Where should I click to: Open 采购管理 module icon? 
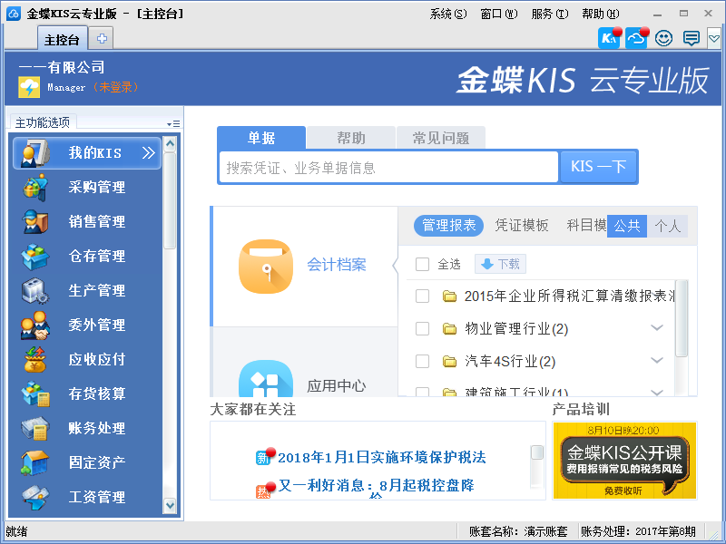tap(35, 188)
